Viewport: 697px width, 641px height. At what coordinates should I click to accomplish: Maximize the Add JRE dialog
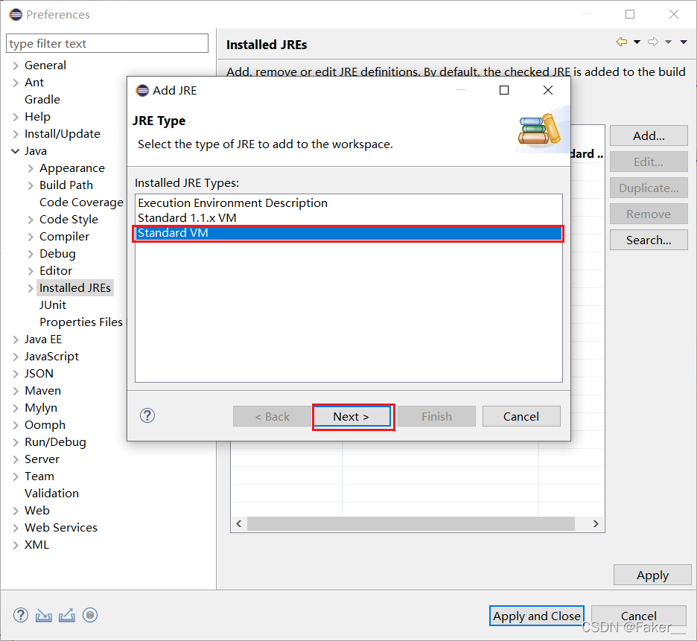(x=504, y=90)
